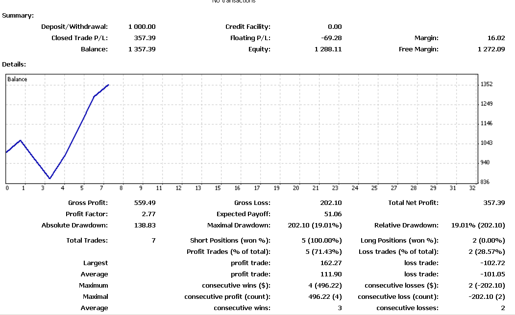
Task: Click the Absolute Drawdown value 138.83
Action: 145,225
